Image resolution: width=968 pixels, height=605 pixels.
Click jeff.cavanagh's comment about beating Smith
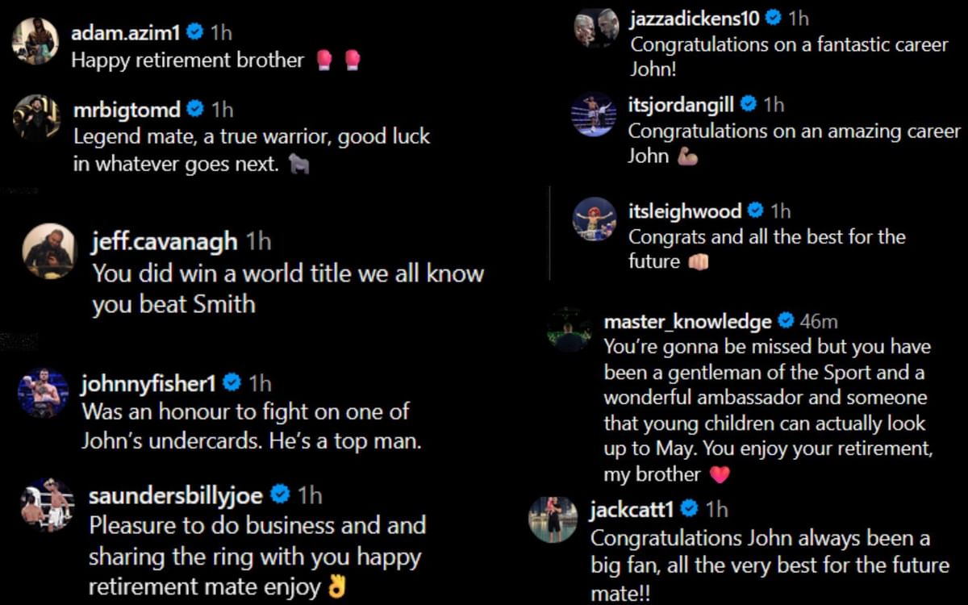click(278, 289)
